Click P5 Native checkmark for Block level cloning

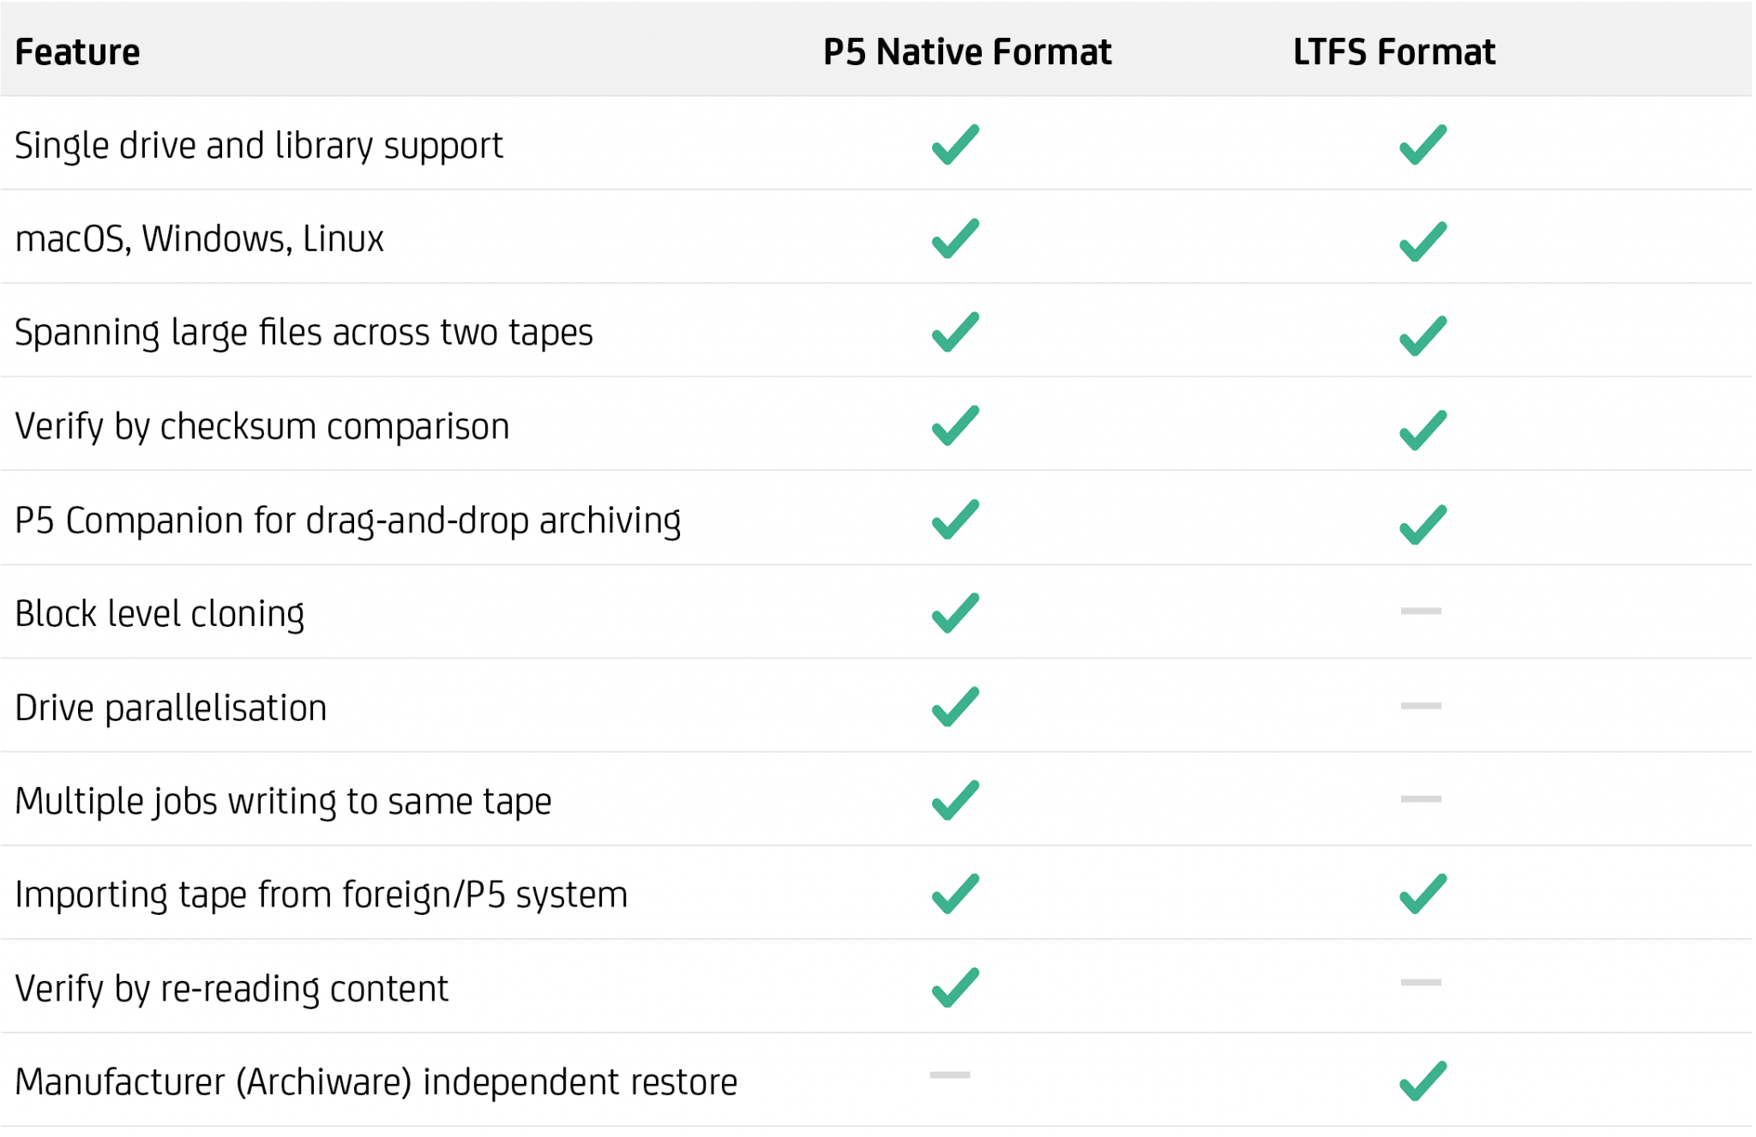click(954, 613)
